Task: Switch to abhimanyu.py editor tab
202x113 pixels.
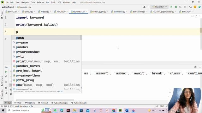Action: [x=119, y=12]
